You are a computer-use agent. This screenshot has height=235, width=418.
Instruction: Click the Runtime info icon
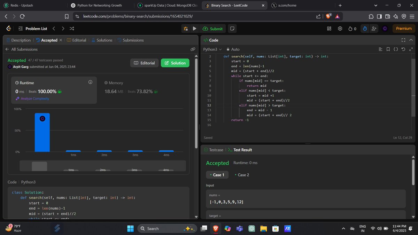90,82
